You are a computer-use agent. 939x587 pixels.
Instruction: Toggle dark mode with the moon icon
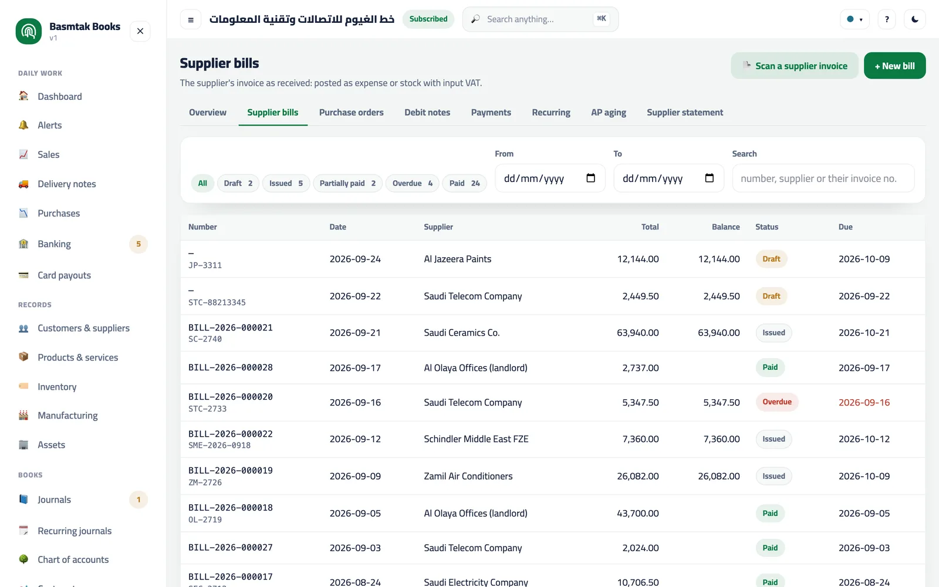point(915,19)
